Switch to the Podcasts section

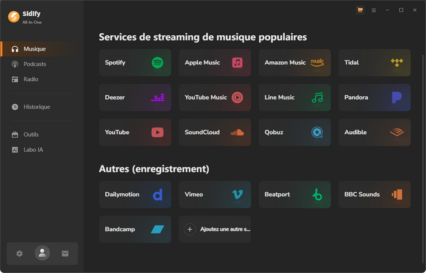click(x=35, y=64)
